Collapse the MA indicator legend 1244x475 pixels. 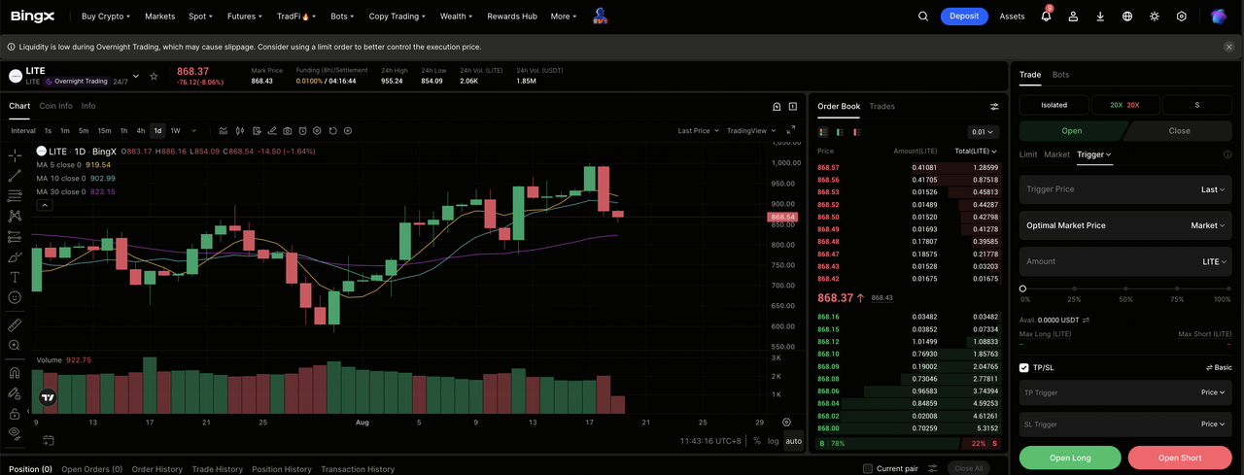coord(45,205)
